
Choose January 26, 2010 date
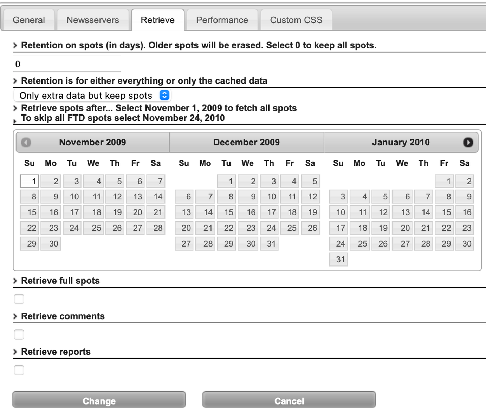tap(381, 244)
